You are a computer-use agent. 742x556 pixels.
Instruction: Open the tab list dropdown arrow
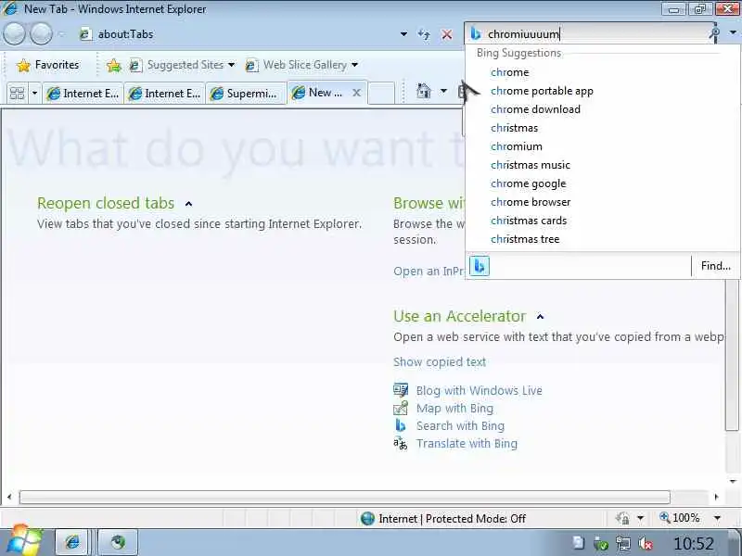point(34,94)
